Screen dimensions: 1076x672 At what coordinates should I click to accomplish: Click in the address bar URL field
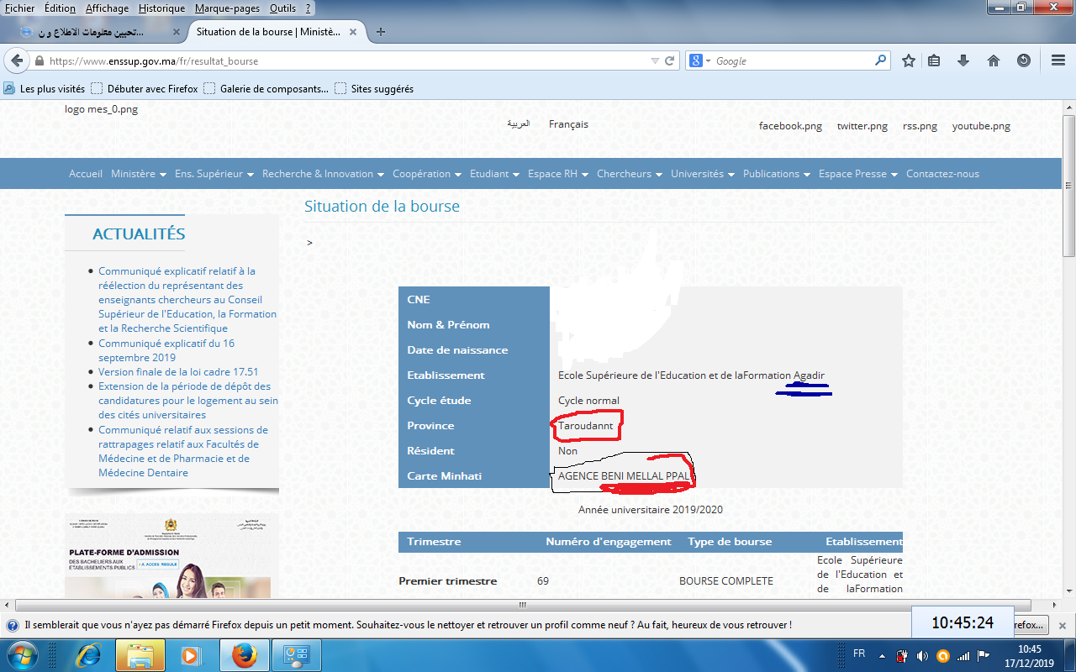[x=336, y=61]
